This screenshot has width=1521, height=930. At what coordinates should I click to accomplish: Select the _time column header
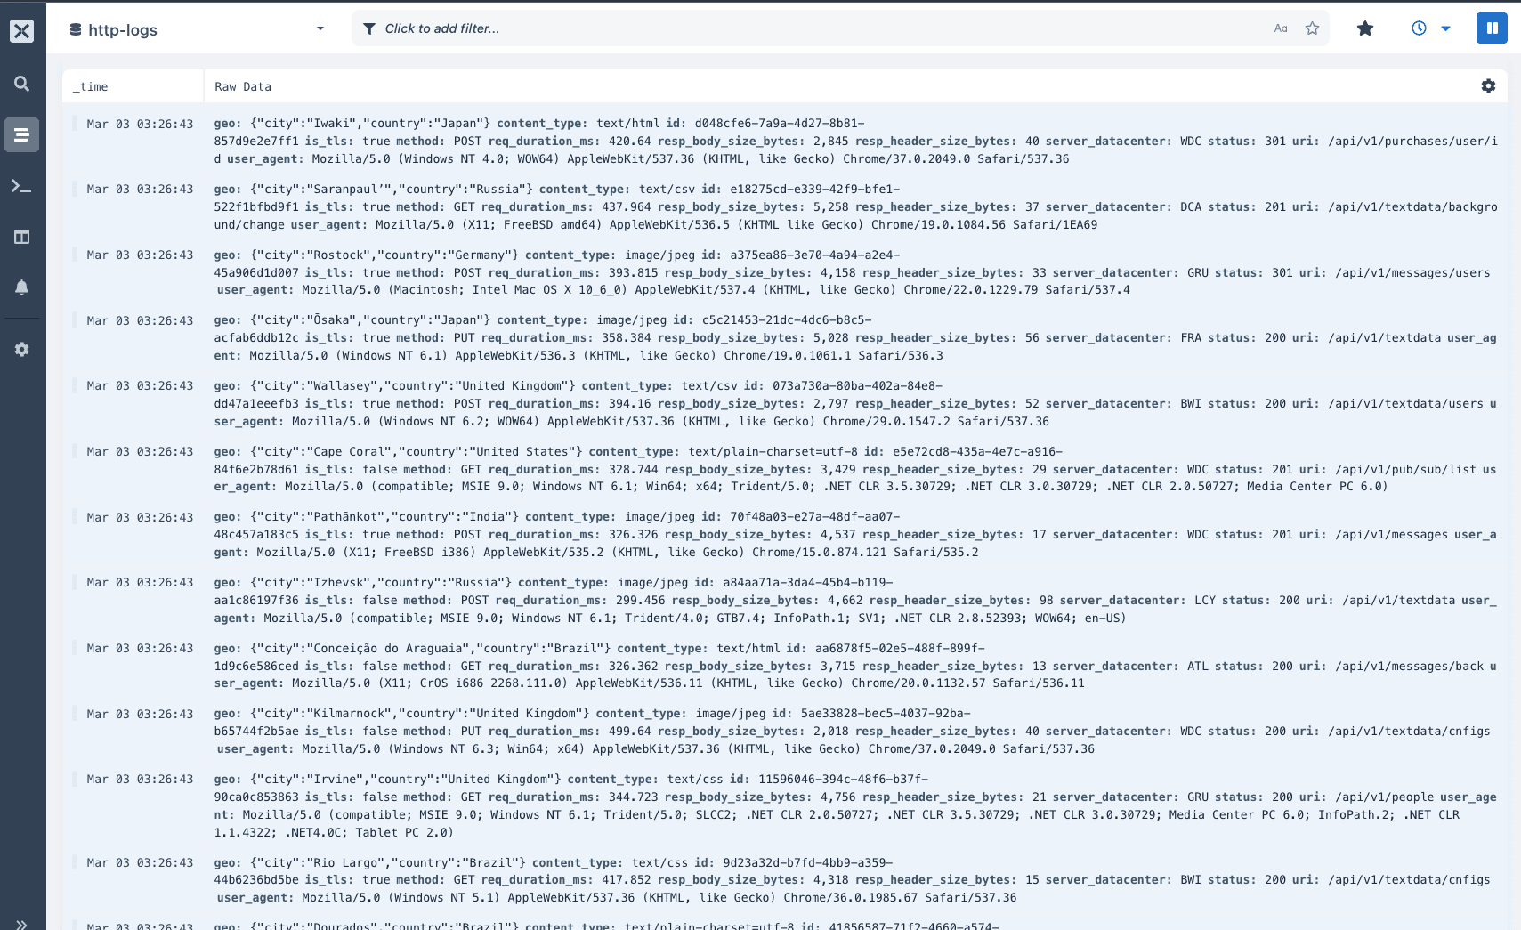pos(91,86)
